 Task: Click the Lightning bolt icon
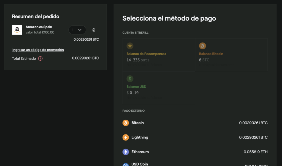(126, 137)
